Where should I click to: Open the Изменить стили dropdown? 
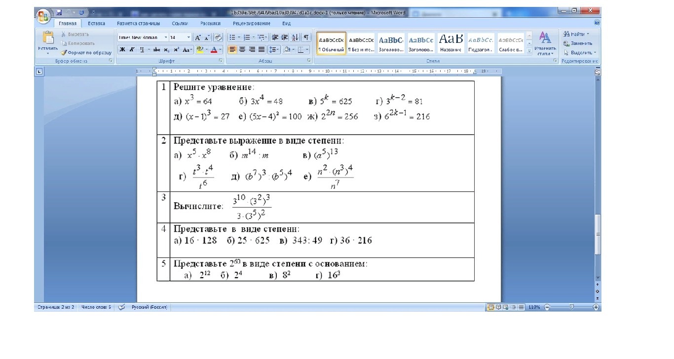pos(545,44)
